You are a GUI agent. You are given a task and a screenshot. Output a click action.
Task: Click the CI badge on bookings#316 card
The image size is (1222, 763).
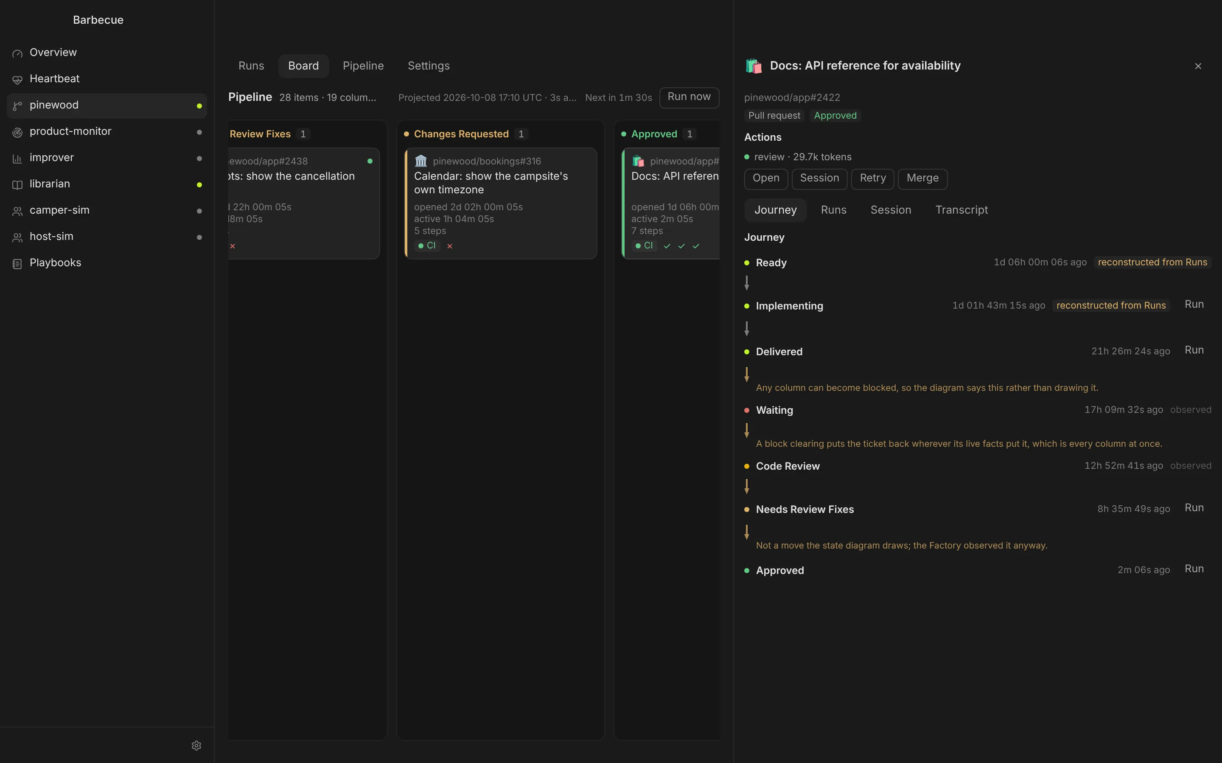click(x=427, y=246)
